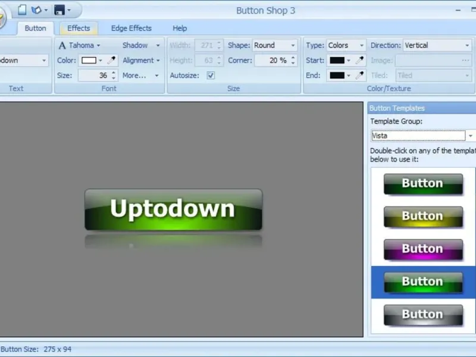Click the white font color swatch
Viewport: 476px width, 357px height.
[x=89, y=61]
